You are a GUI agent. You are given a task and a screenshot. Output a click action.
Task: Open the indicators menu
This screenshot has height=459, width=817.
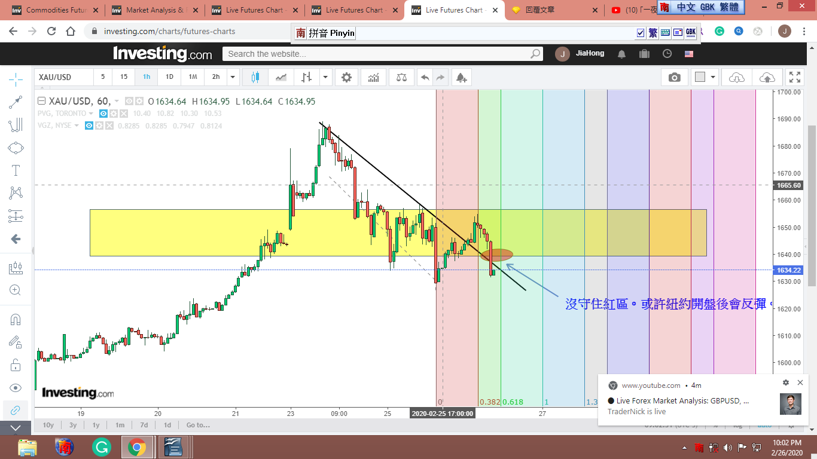point(373,77)
